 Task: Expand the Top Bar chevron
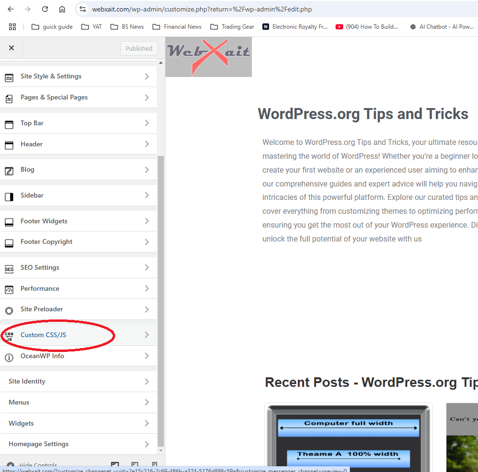click(x=147, y=123)
